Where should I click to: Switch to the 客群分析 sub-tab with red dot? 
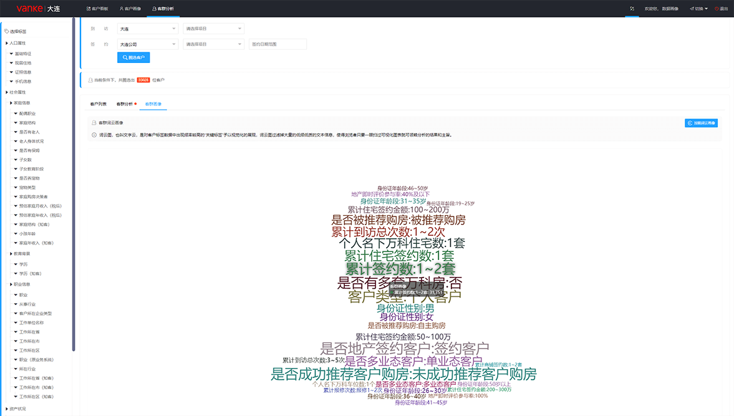click(125, 104)
